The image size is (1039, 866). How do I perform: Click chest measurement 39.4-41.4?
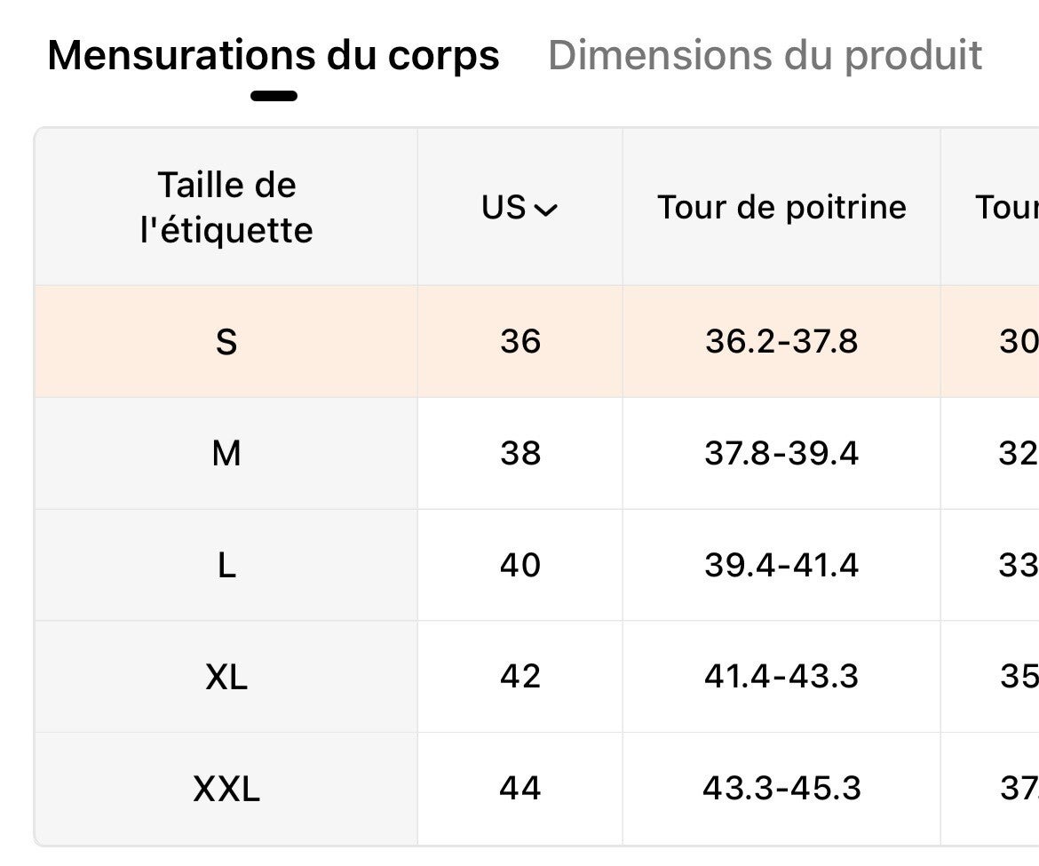[x=781, y=566]
